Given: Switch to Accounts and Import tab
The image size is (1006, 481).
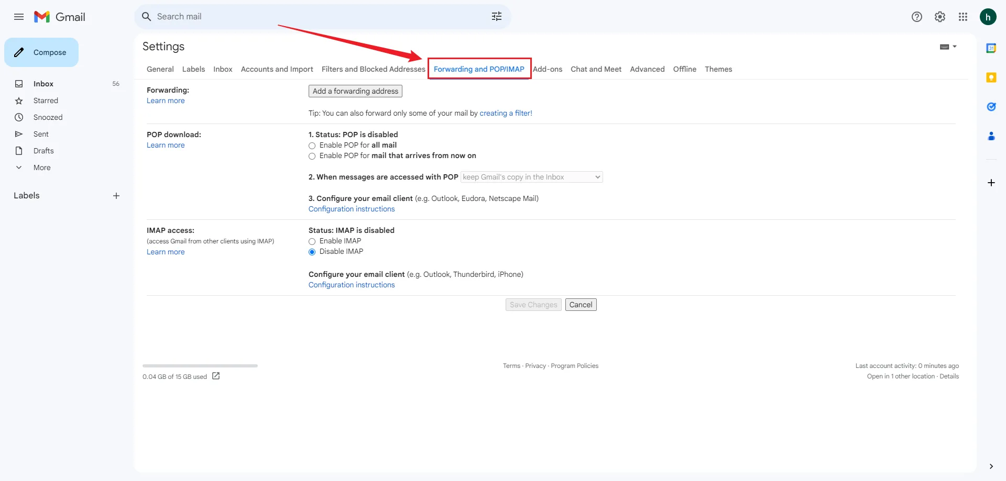Looking at the screenshot, I should (277, 69).
